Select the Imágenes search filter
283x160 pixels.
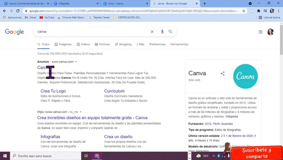[63, 44]
